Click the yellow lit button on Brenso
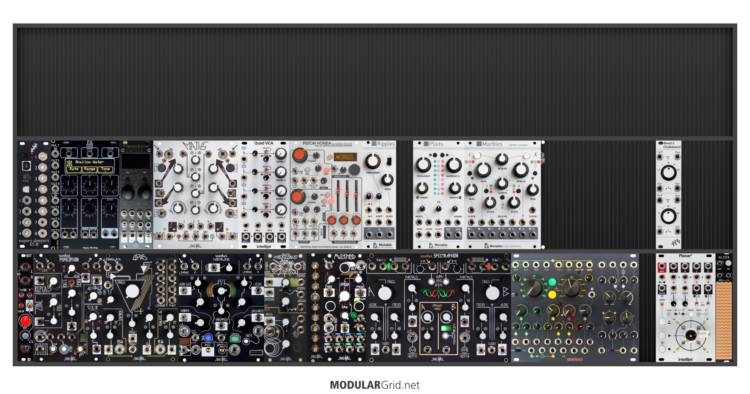 click(552, 294)
